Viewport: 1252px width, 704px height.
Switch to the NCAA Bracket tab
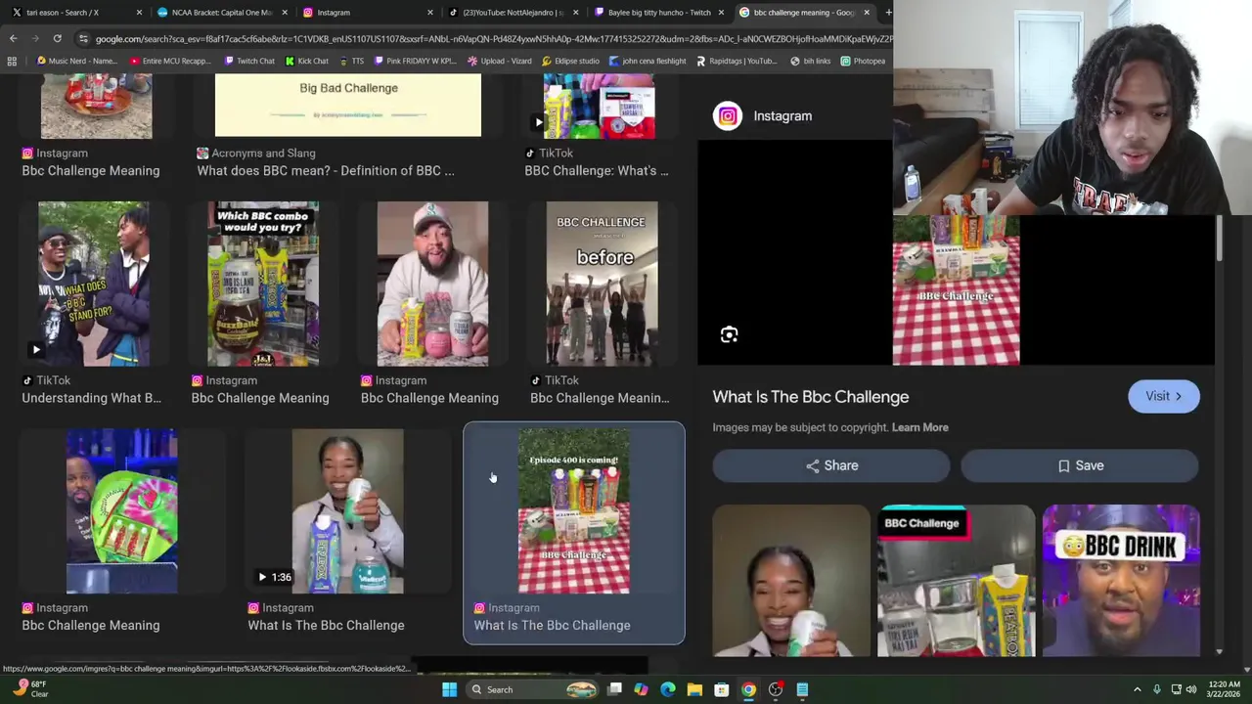[x=220, y=13]
